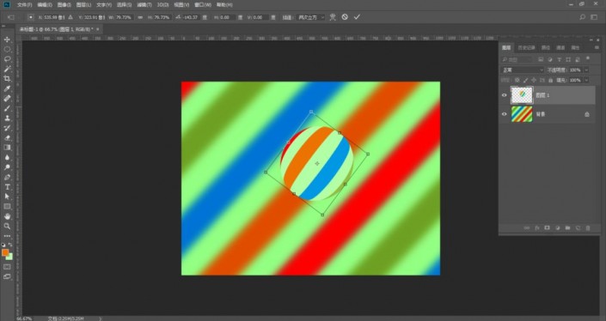Expand the toolbox extra tools ellipsis
The width and height of the screenshot is (606, 321).
point(7,236)
